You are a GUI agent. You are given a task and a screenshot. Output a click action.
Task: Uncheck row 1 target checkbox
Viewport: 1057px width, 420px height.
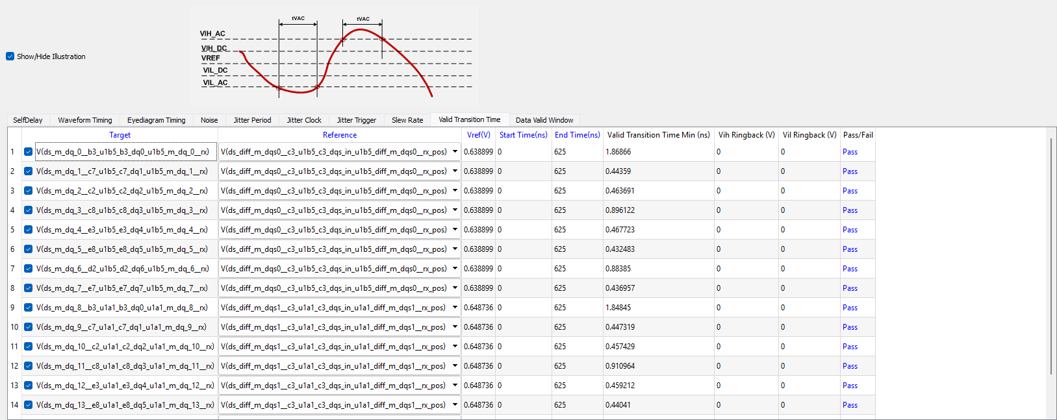(28, 152)
